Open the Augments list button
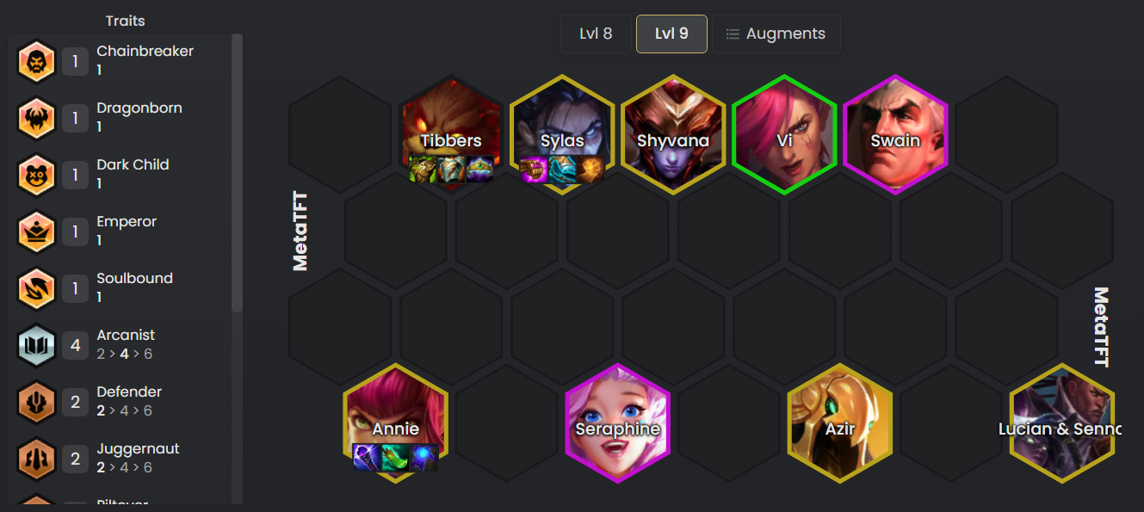Screen dimensions: 1144x512 [x=776, y=34]
